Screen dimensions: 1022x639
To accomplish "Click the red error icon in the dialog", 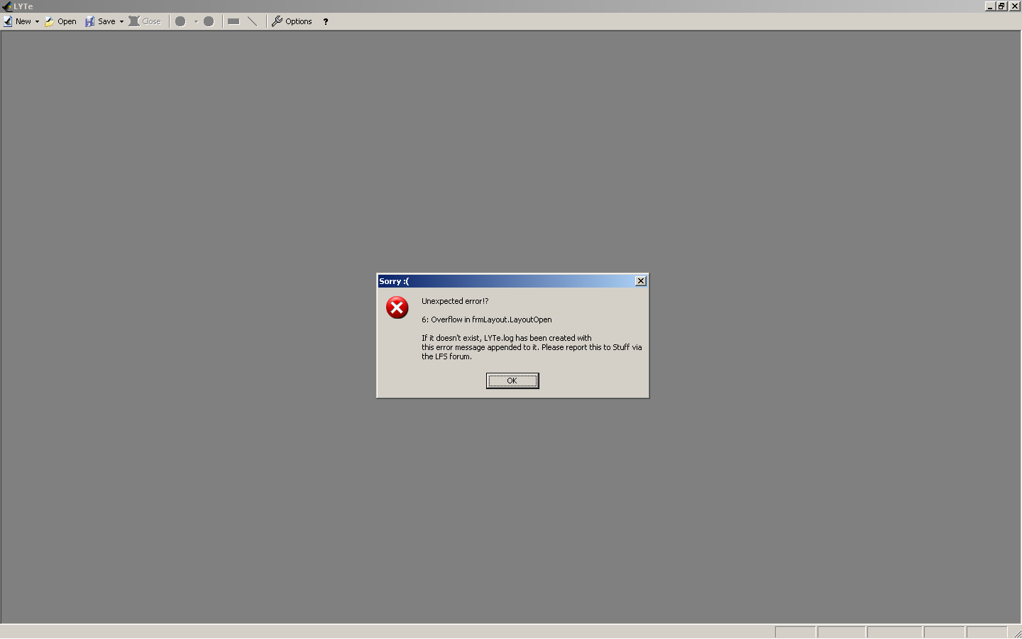I will [397, 307].
